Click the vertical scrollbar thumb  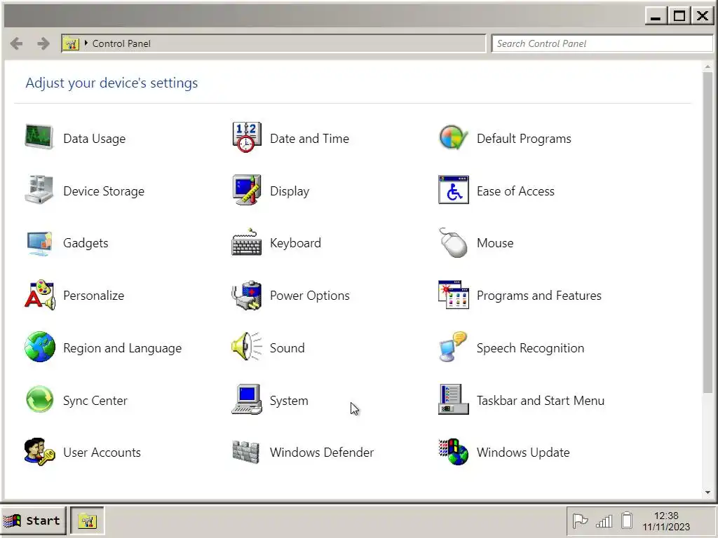click(708, 232)
